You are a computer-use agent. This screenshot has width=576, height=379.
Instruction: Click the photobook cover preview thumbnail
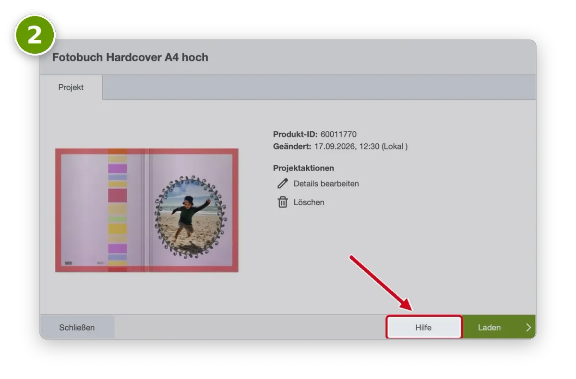tap(147, 210)
